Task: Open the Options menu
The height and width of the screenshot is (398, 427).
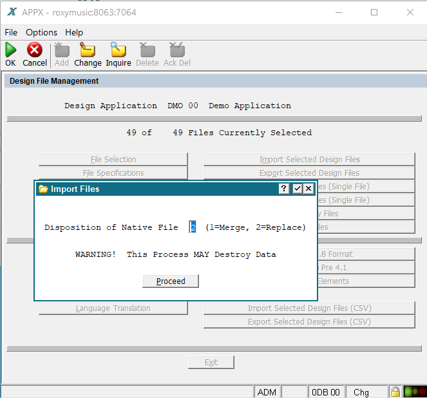Action: coord(41,32)
